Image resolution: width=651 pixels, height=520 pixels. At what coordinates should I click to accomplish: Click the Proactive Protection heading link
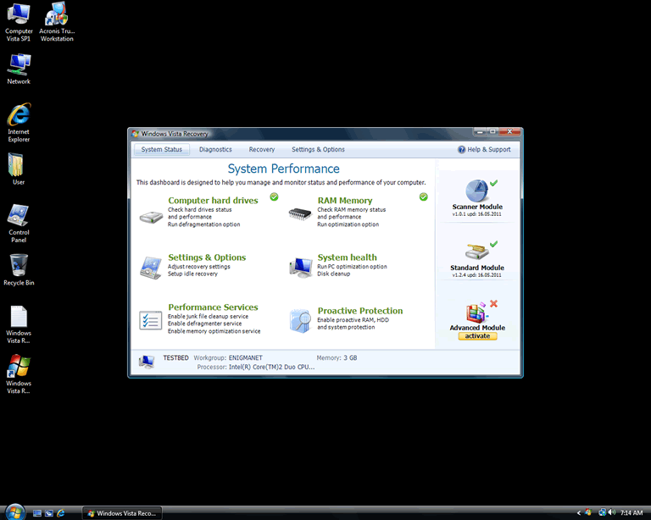pyautogui.click(x=359, y=311)
